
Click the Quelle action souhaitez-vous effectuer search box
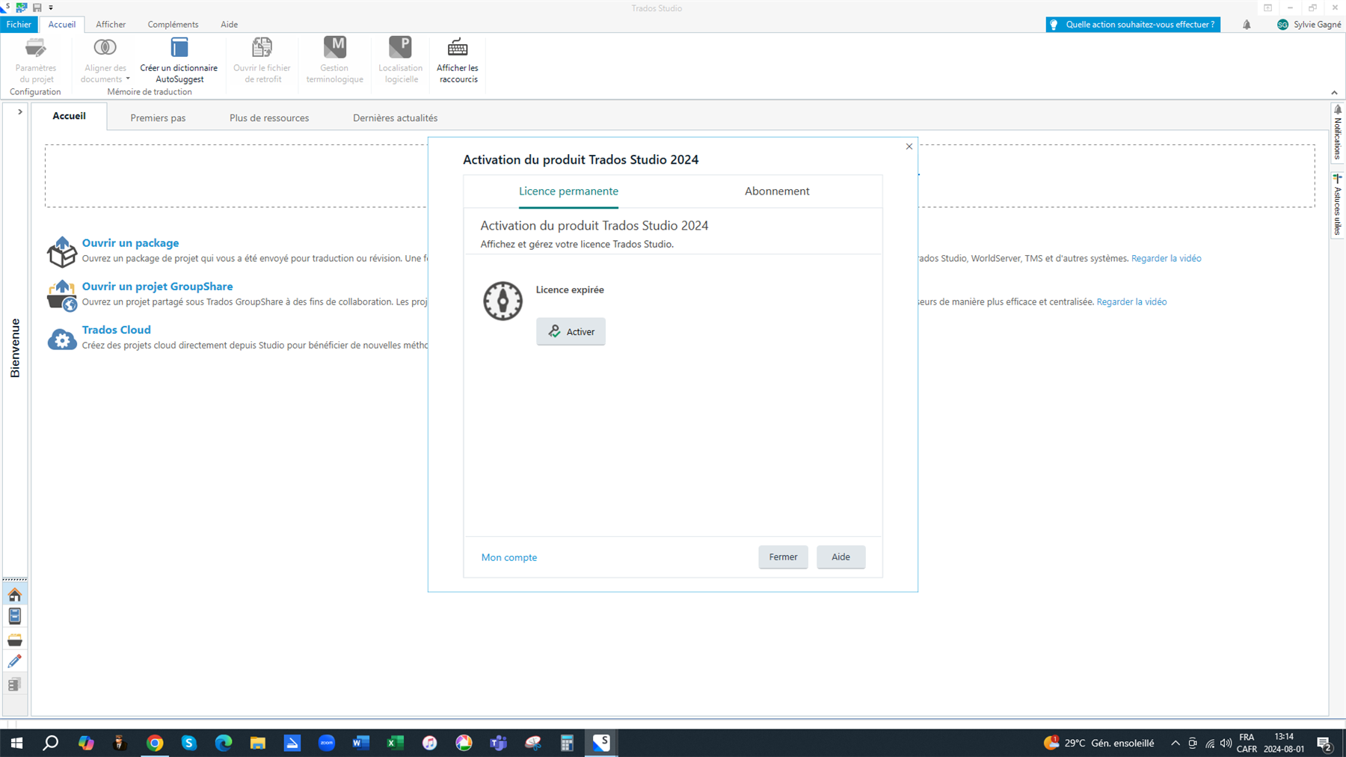pyautogui.click(x=1133, y=25)
